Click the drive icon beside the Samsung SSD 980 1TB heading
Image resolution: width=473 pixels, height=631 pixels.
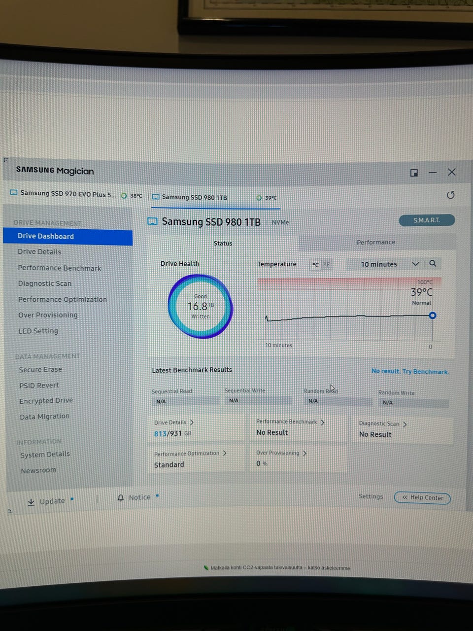pos(152,221)
